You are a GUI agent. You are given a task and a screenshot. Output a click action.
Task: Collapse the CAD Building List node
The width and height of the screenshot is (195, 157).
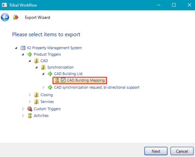point(44,74)
